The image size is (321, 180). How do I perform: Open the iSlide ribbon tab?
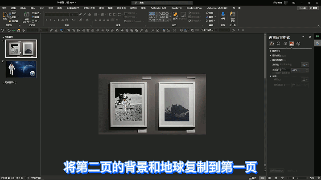pyautogui.click(x=23, y=8)
